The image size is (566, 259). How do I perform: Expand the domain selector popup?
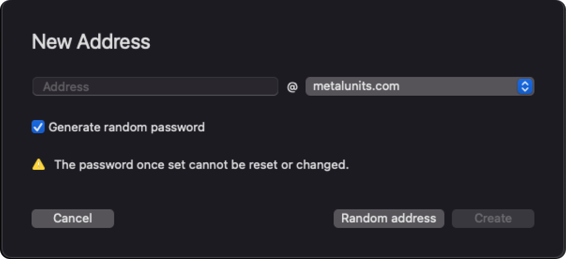(524, 86)
